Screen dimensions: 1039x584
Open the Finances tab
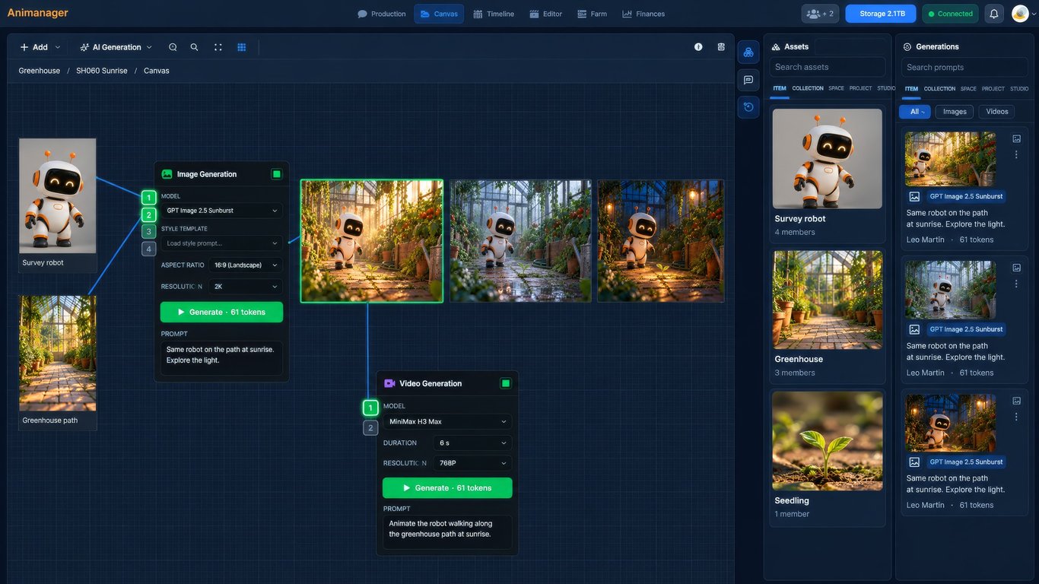coord(643,14)
